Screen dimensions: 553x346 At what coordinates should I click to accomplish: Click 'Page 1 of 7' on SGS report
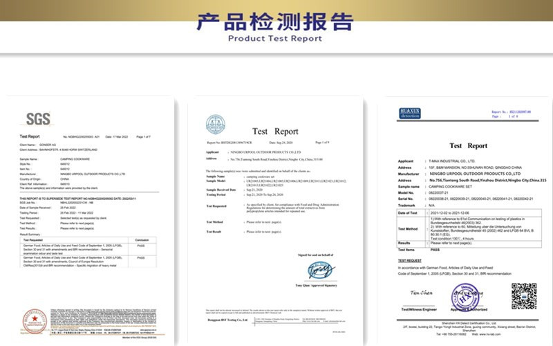144,136
